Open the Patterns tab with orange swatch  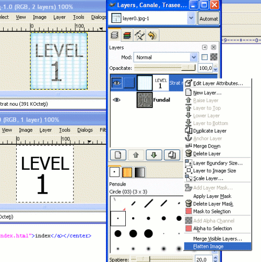pyautogui.click(x=127, y=172)
